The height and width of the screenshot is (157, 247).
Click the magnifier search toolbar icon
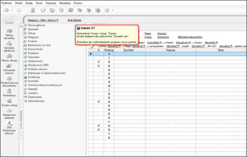(61, 10)
